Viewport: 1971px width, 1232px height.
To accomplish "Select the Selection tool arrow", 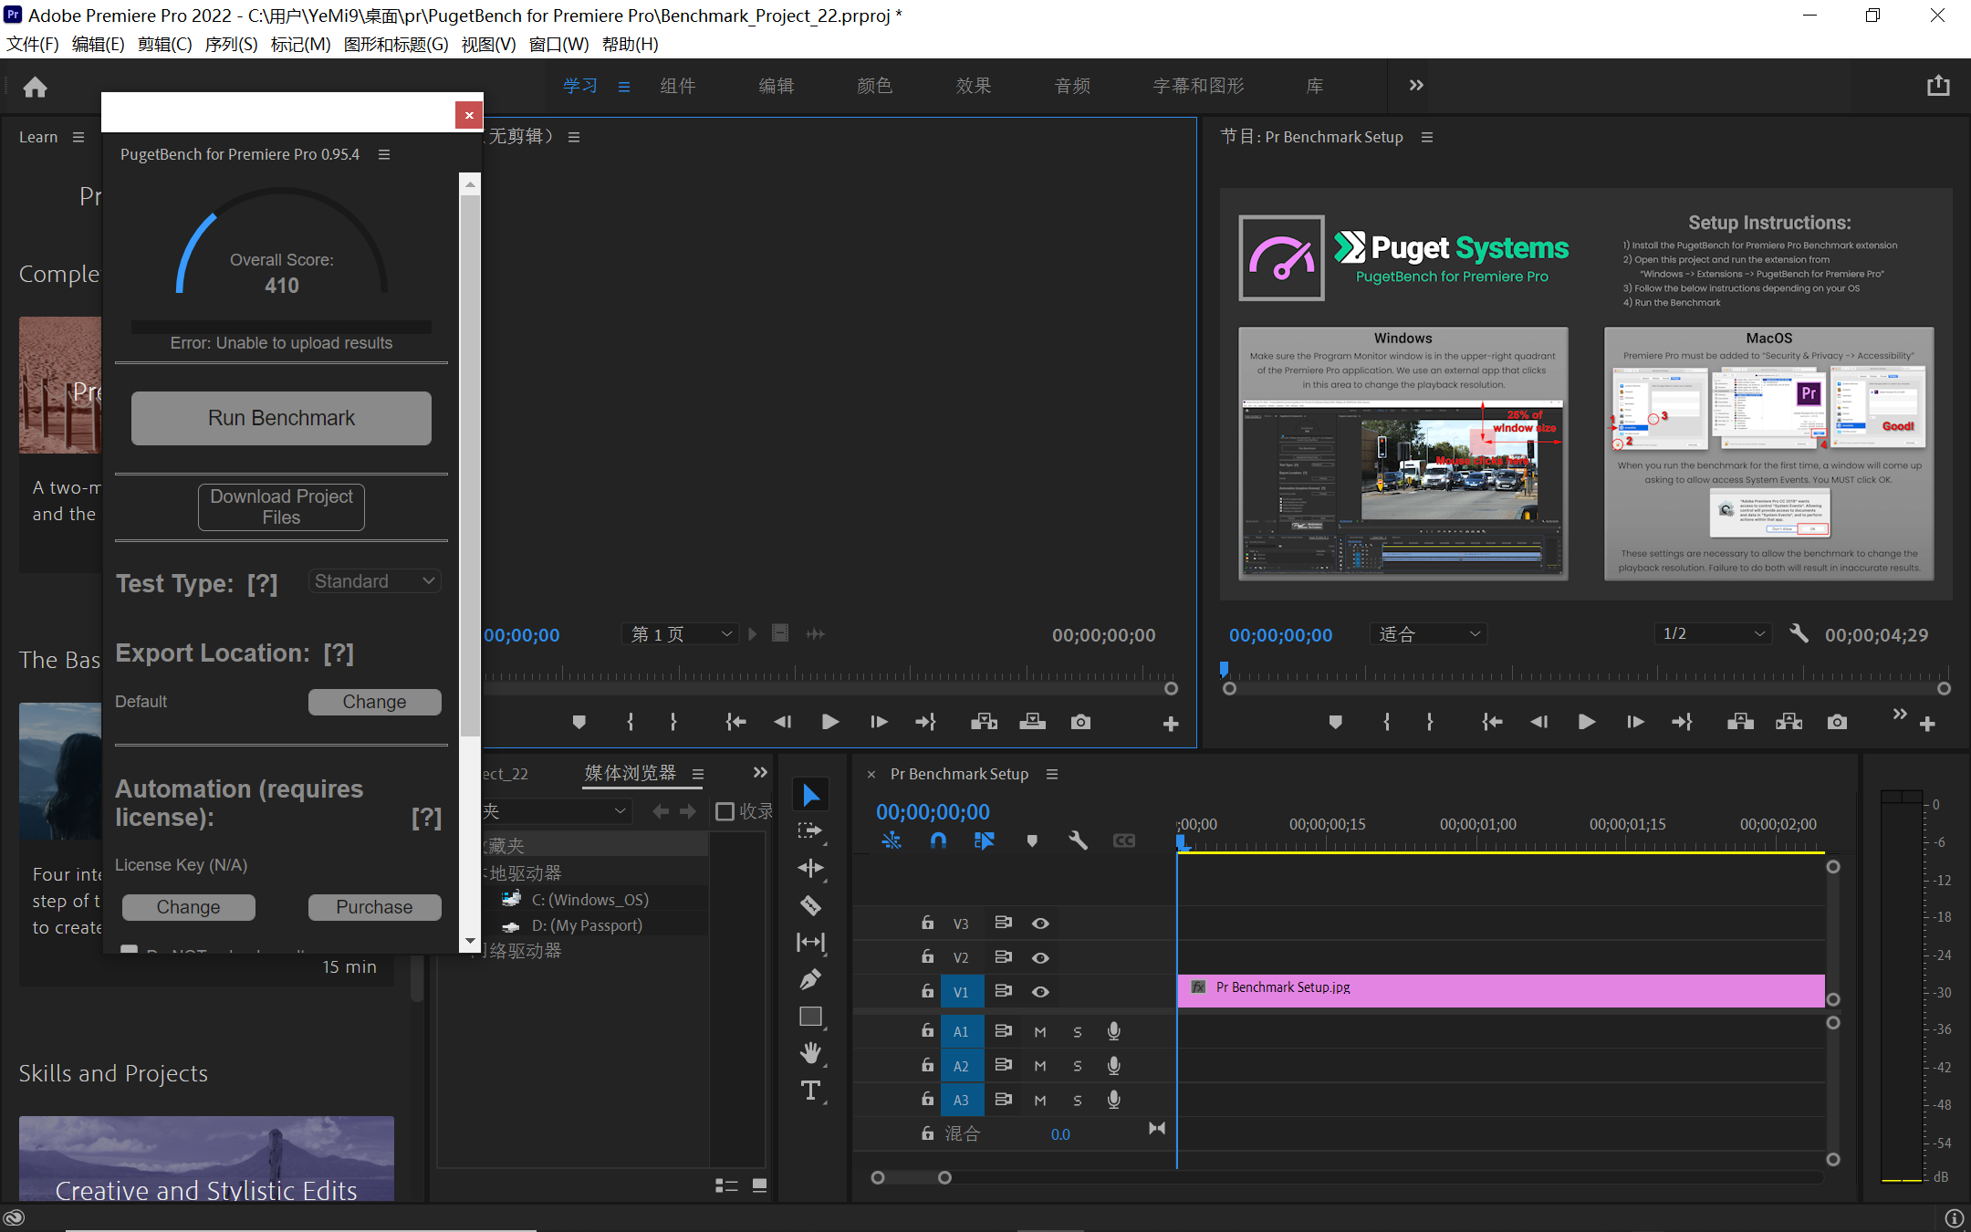I will tap(810, 795).
